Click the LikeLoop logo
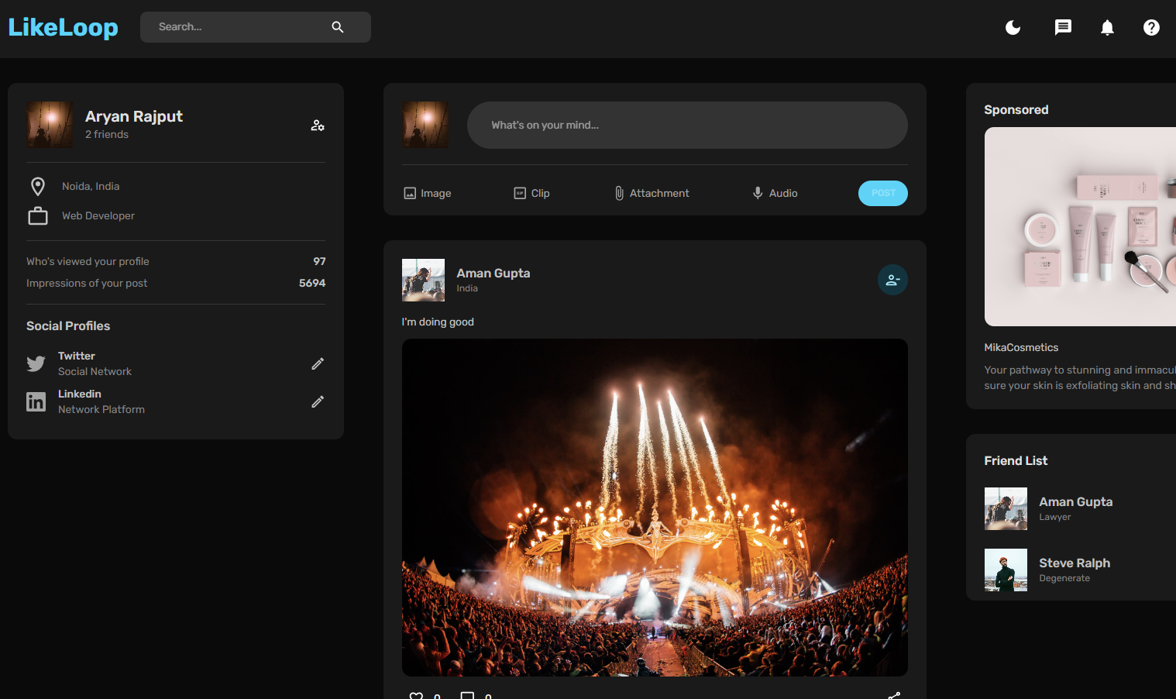The width and height of the screenshot is (1176, 699). [x=63, y=27]
